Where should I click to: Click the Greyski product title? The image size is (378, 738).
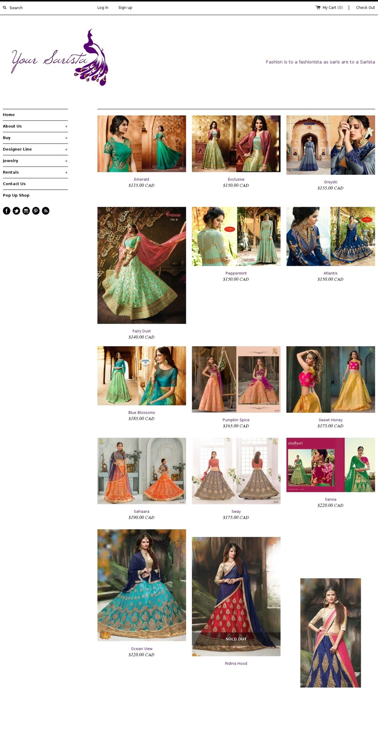tap(331, 182)
